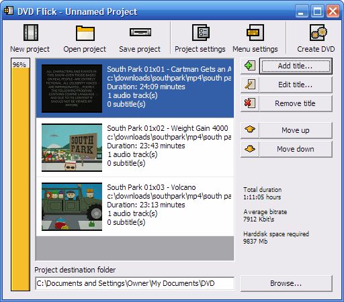The height and width of the screenshot is (302, 344).
Task: Click the Project destination folder label
Action: 75,270
